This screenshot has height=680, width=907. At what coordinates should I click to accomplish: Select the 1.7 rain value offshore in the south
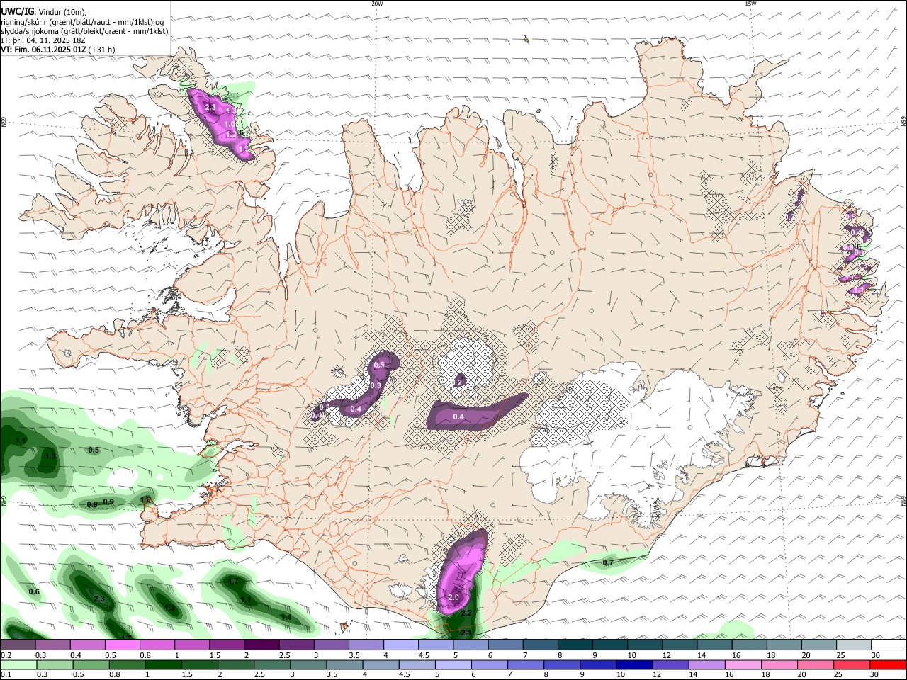tap(233, 581)
